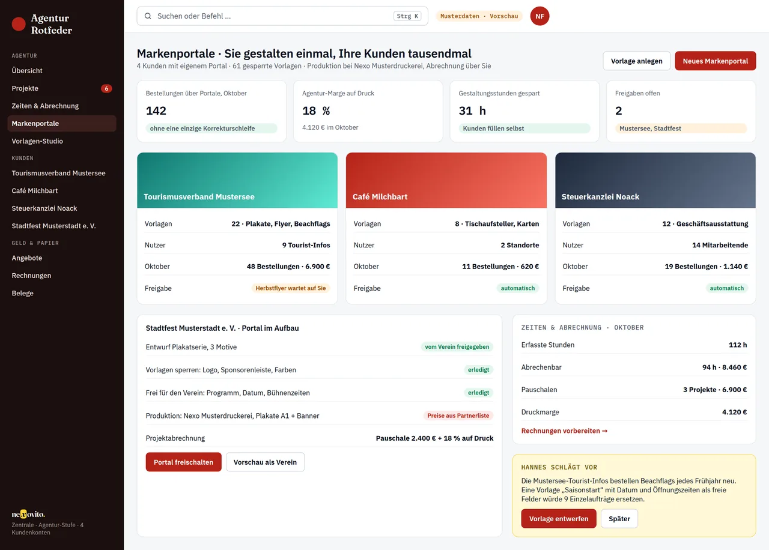This screenshot has width=769, height=550.
Task: Click the 48 Bestellungen · 6.900 € value
Action: 288,267
